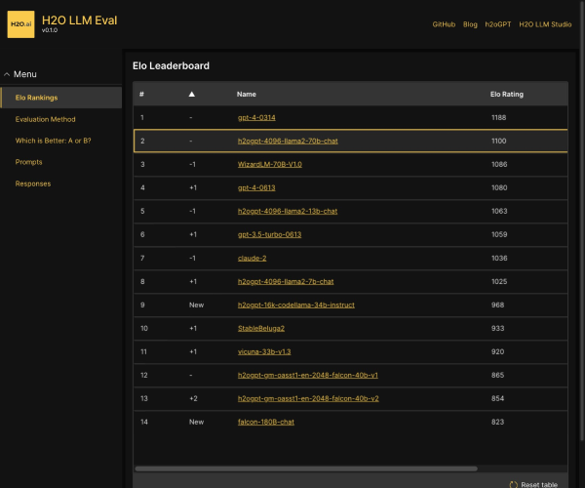
Task: Sort table by Name column header
Action: [x=248, y=95]
